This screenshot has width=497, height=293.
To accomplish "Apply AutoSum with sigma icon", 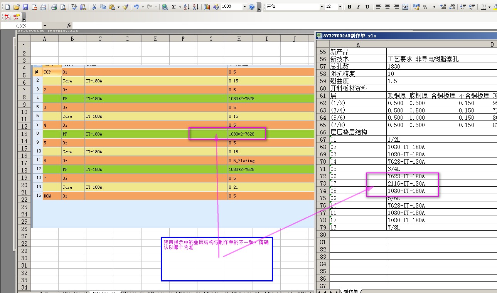I will [174, 7].
